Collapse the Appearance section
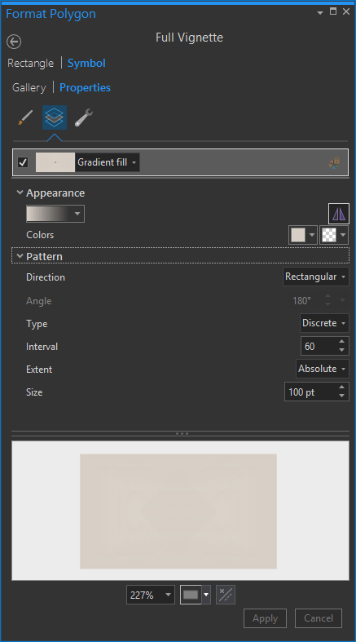356x642 pixels. click(20, 193)
